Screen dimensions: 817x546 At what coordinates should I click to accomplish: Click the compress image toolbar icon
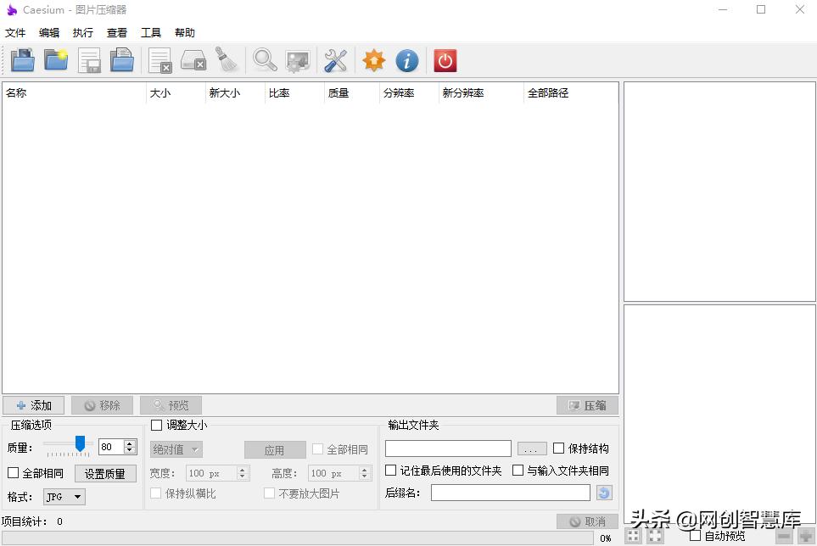pyautogui.click(x=298, y=61)
